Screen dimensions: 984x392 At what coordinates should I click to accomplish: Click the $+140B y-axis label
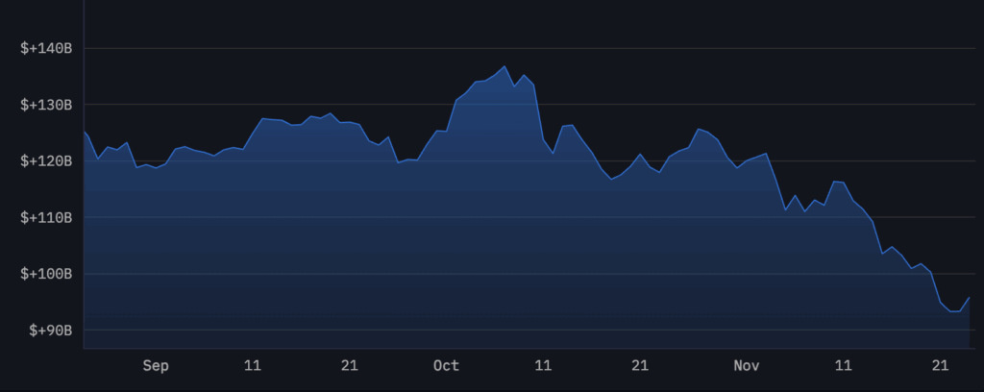(x=46, y=49)
